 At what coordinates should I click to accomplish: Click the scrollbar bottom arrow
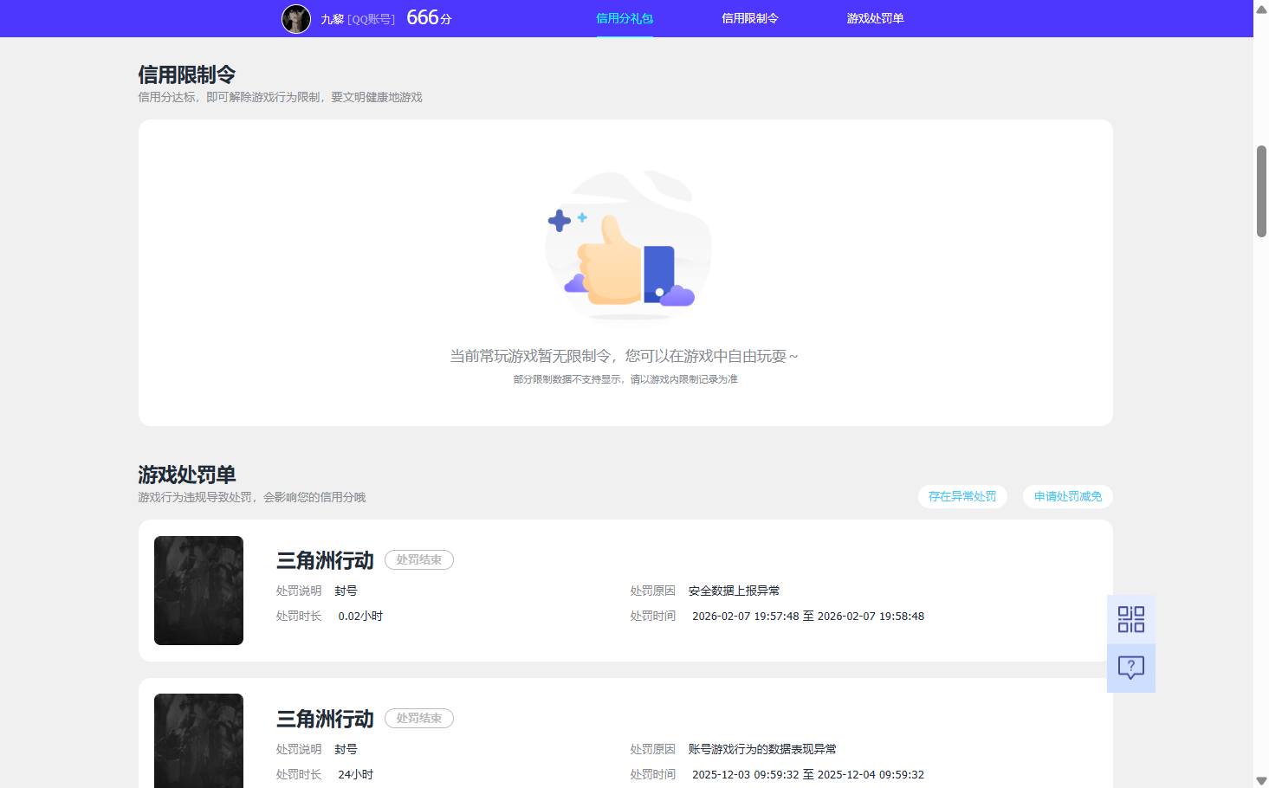[x=1261, y=780]
